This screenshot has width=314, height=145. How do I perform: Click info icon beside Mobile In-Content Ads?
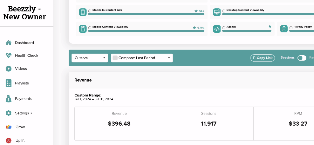coord(90,11)
